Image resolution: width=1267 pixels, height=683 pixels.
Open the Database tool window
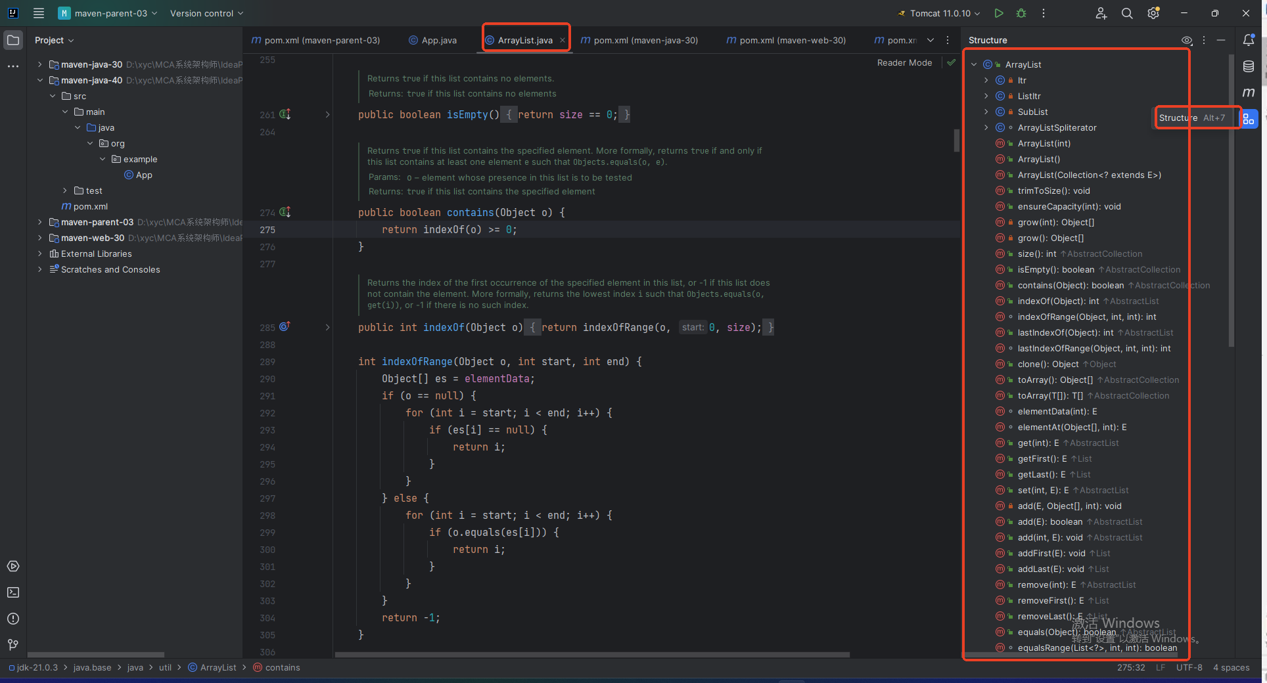click(x=1249, y=66)
